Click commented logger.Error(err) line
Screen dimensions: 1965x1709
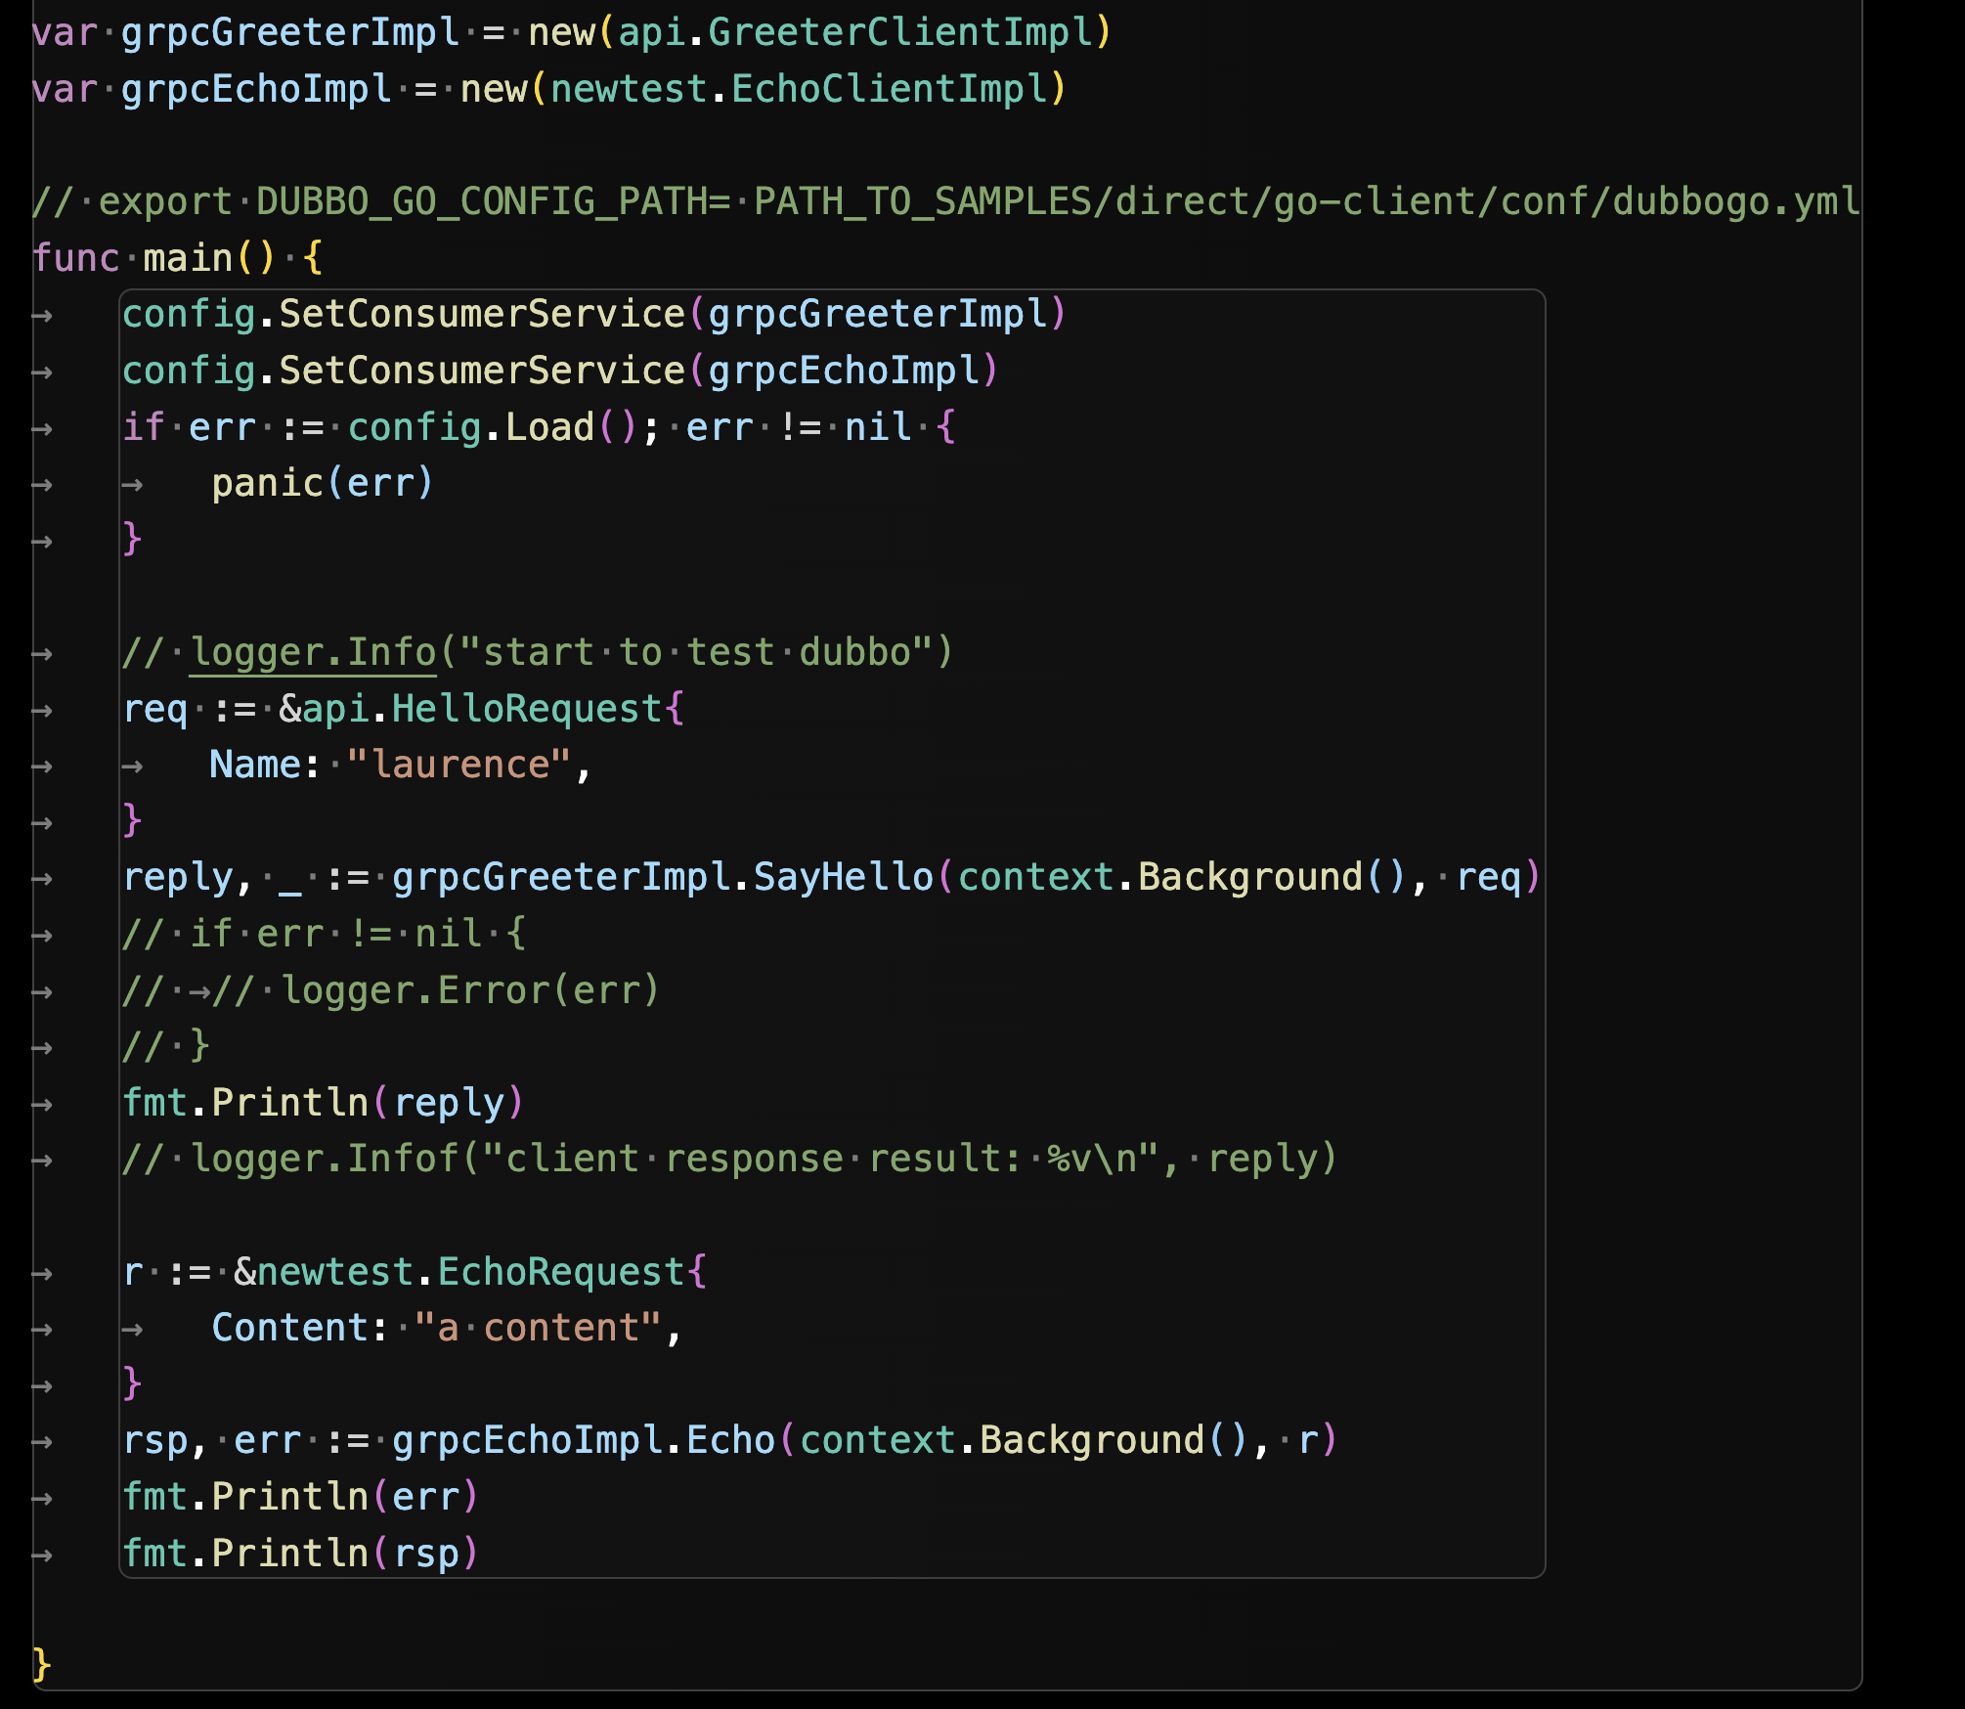(x=470, y=990)
